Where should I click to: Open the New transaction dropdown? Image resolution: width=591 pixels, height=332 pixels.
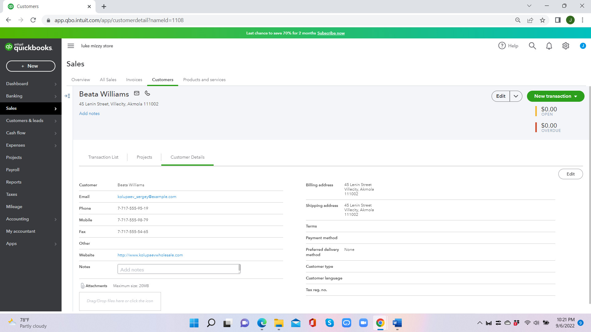555,96
